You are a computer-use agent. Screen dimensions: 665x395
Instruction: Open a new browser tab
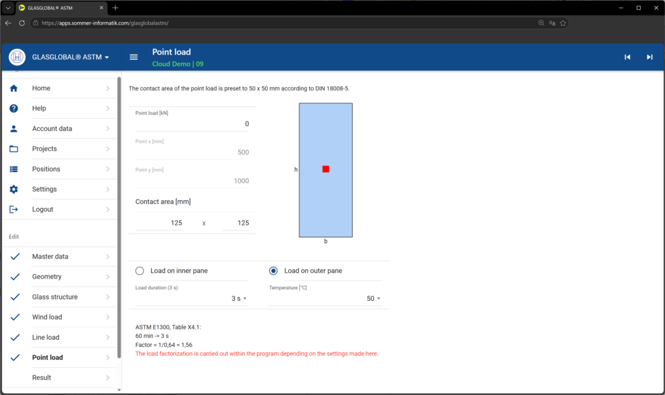[116, 8]
